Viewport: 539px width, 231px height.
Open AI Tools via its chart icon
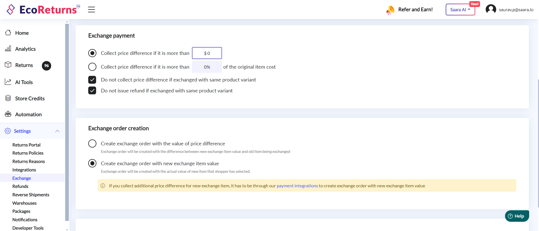(x=8, y=82)
